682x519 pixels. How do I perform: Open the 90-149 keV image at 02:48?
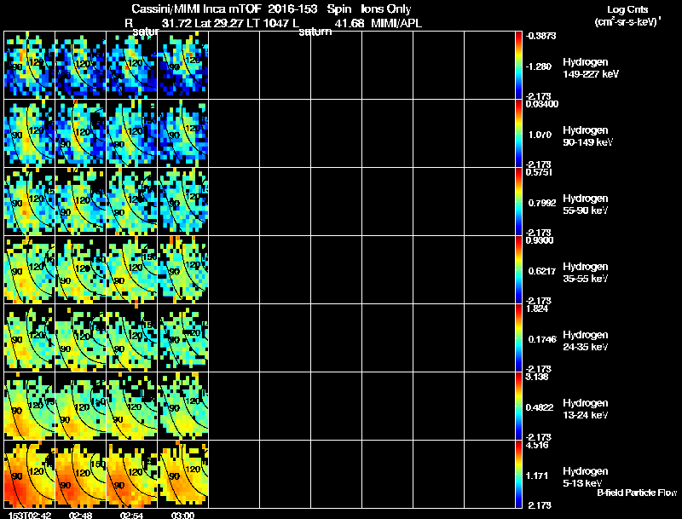(80, 134)
